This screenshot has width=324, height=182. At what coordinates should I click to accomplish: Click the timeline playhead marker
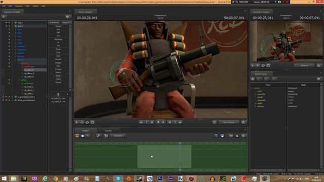point(180,143)
